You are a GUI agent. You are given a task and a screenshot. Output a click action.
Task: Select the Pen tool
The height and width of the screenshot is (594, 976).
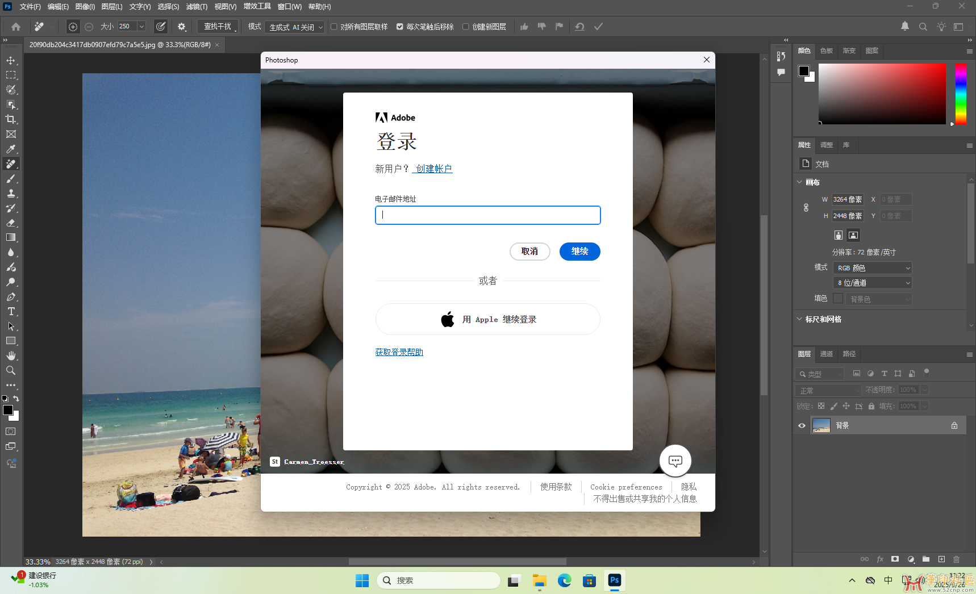[x=11, y=296]
